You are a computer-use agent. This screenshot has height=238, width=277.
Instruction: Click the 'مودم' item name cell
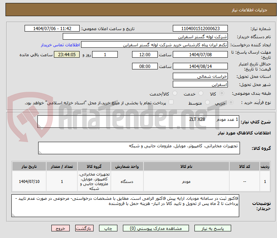click(186, 181)
